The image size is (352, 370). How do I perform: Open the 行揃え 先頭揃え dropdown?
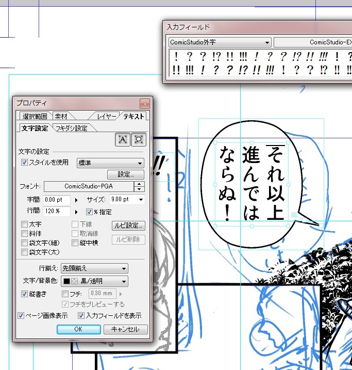pos(94,268)
